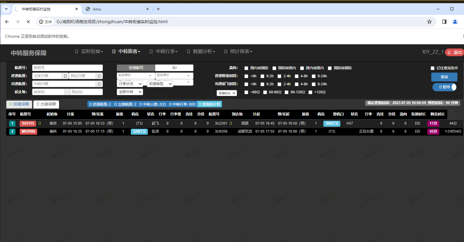Screen dimensions: 464x242
Task: Check 8-24h in 出港起飞时段 row
Action: click(x=314, y=84)
